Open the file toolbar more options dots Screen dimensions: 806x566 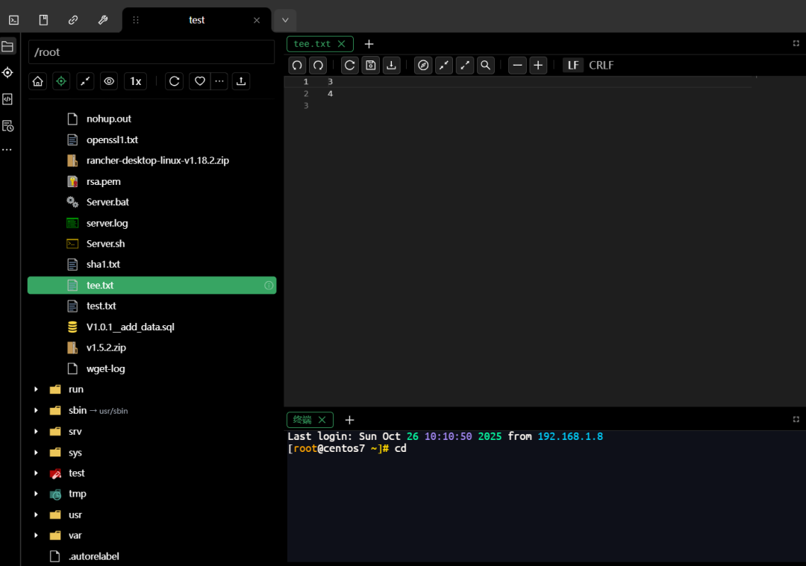click(219, 81)
